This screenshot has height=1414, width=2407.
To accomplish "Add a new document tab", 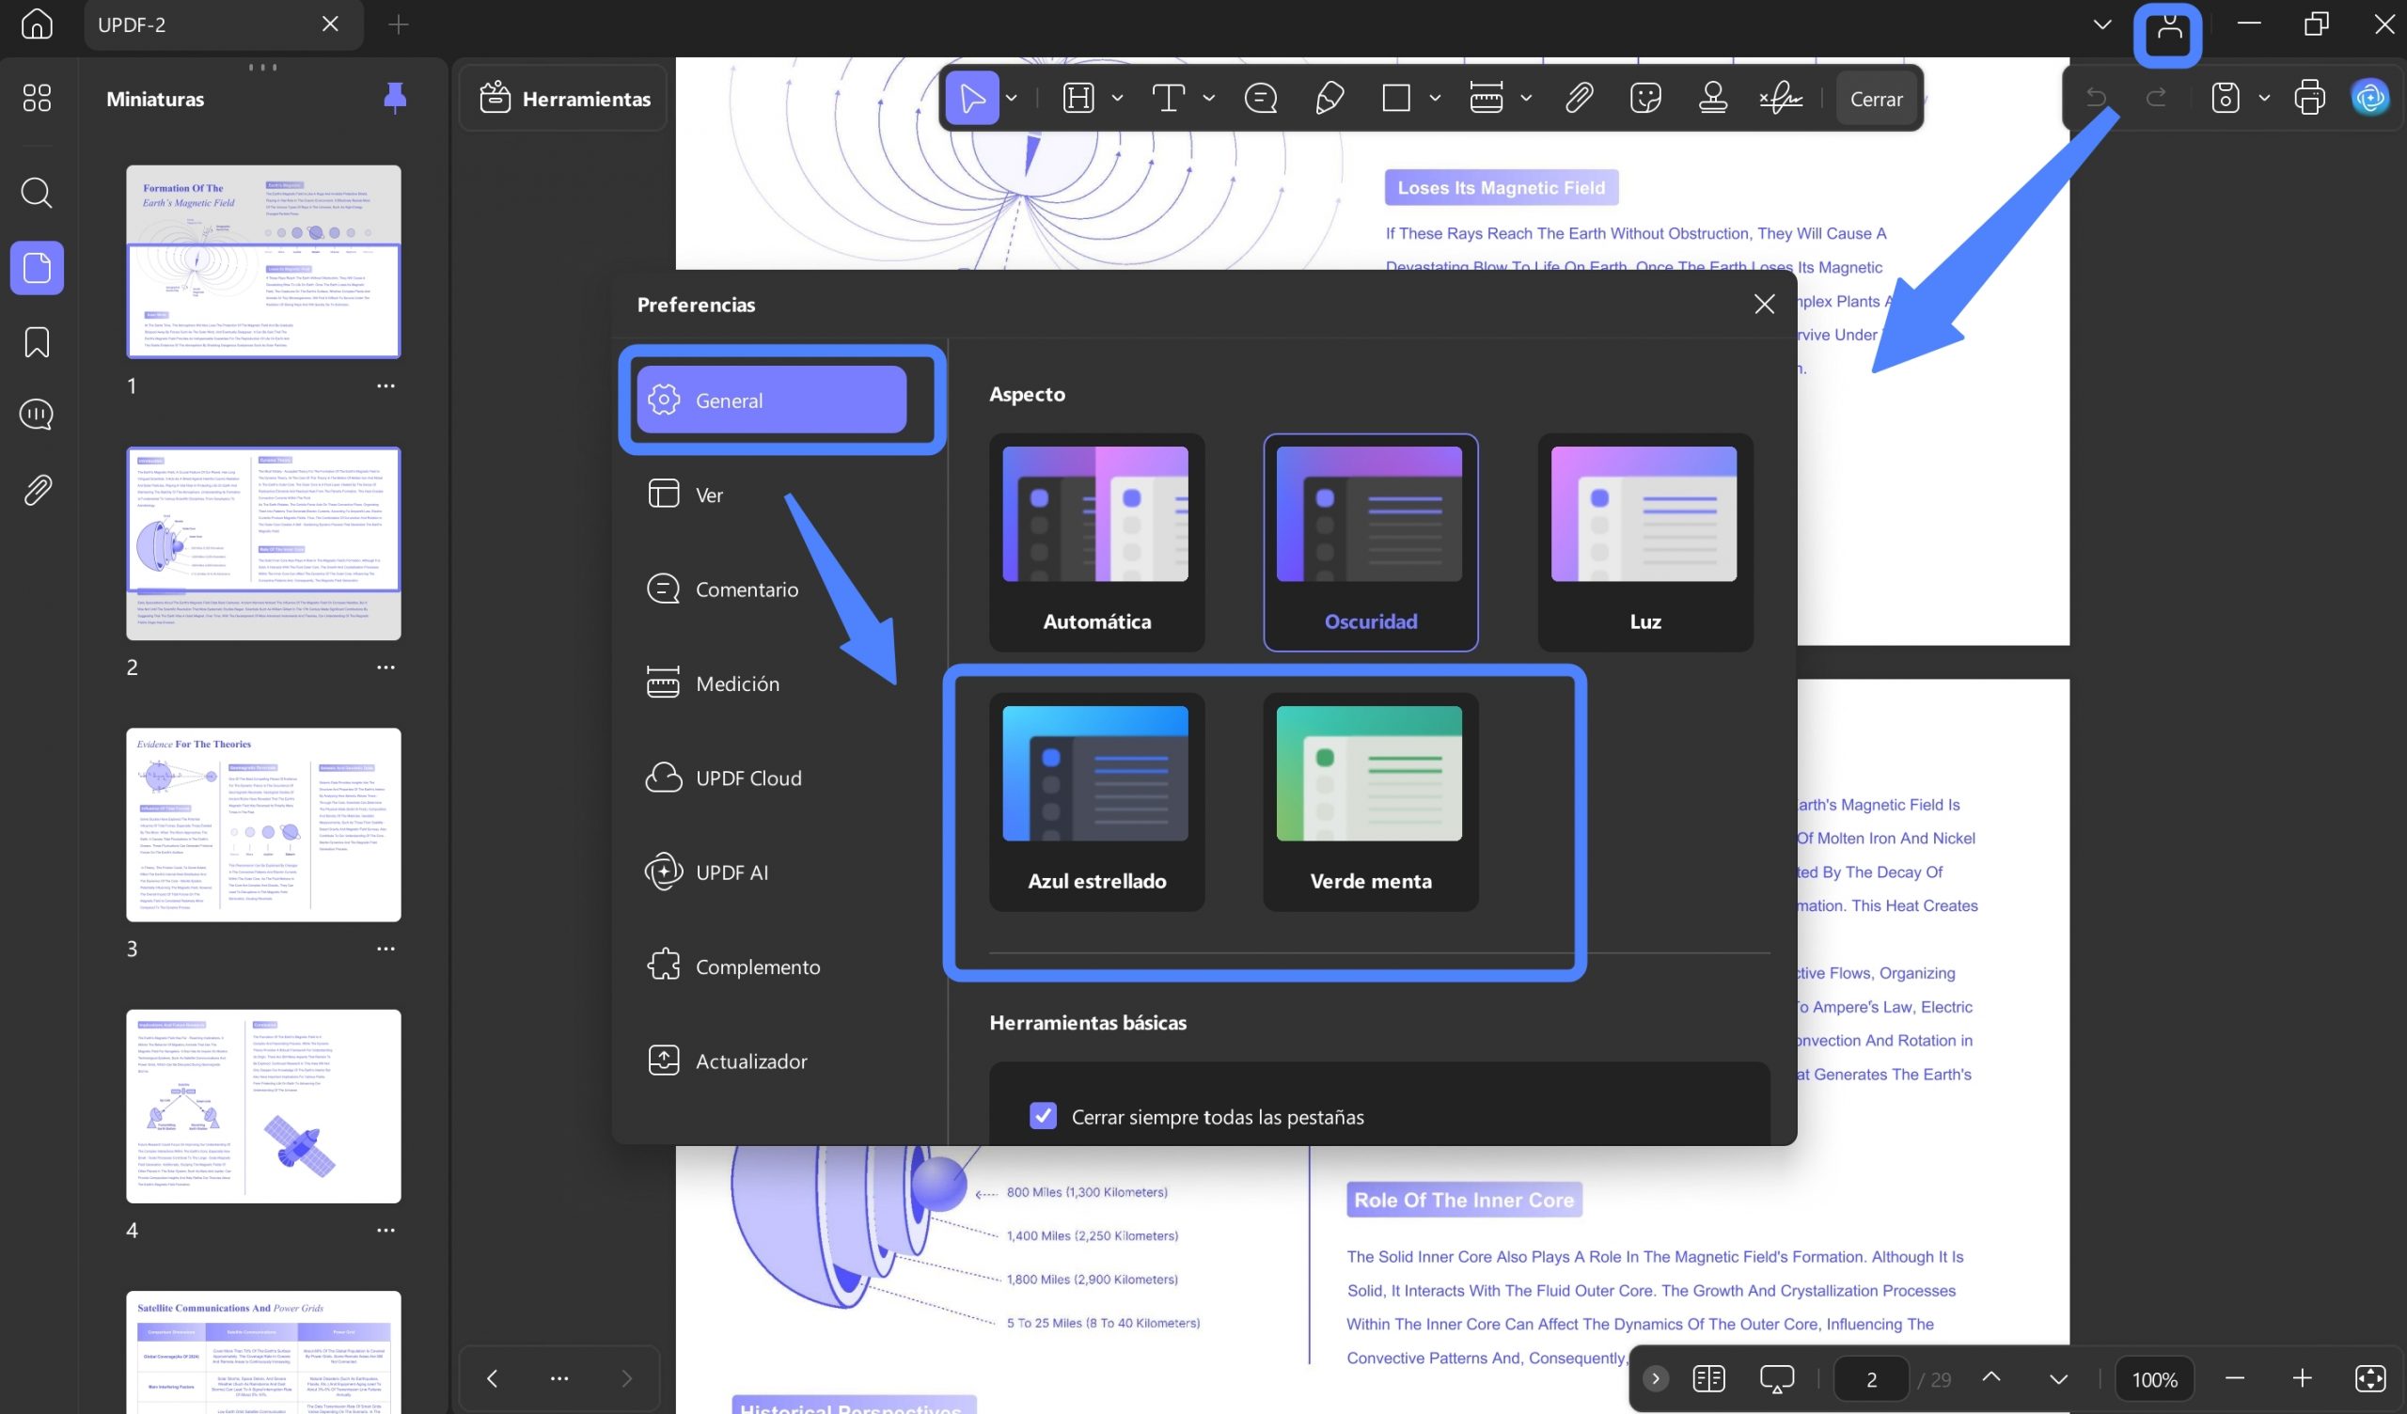I will pyautogui.click(x=399, y=24).
